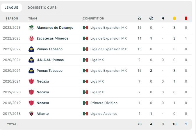The height and width of the screenshot is (134, 196).
Task: Click the Necaxa 2019/2020 team name
Action: [43, 92]
